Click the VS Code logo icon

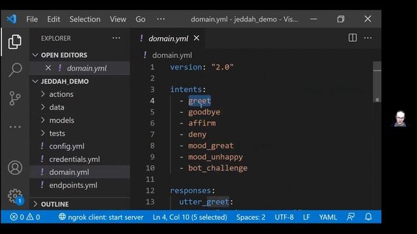coord(12,19)
